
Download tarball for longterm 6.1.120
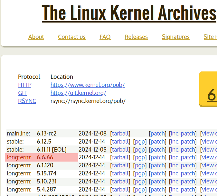coord(120,165)
